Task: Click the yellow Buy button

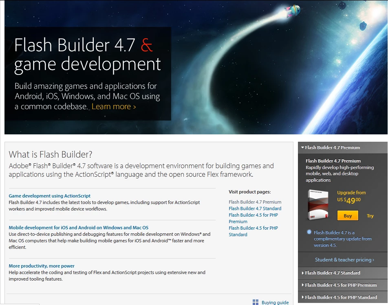Action: tap(348, 216)
